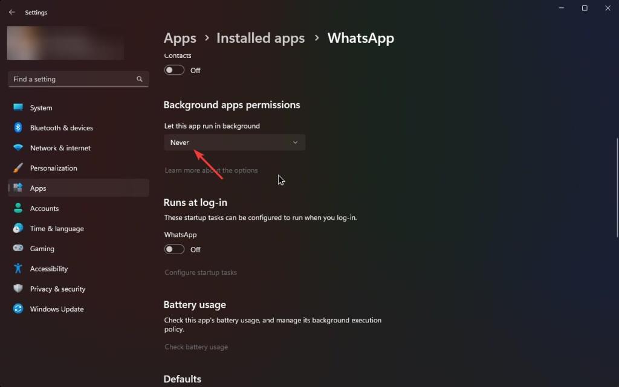Click Check battery usage link

coord(196,347)
